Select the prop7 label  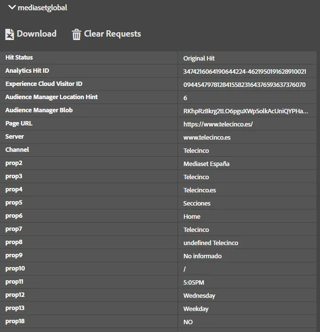[14, 229]
